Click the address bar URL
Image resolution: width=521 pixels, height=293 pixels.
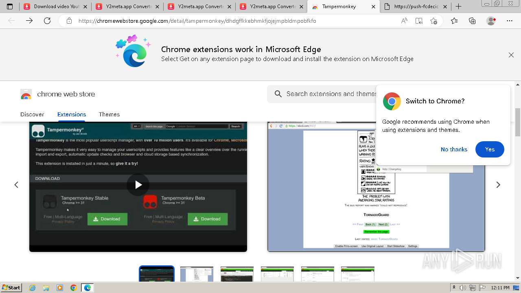[197, 21]
